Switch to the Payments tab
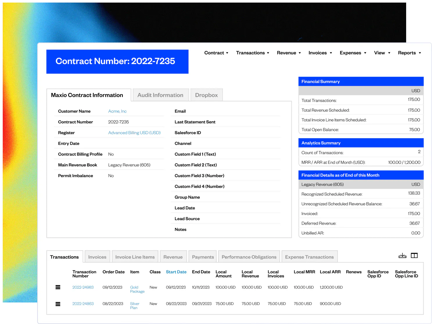 (x=203, y=257)
